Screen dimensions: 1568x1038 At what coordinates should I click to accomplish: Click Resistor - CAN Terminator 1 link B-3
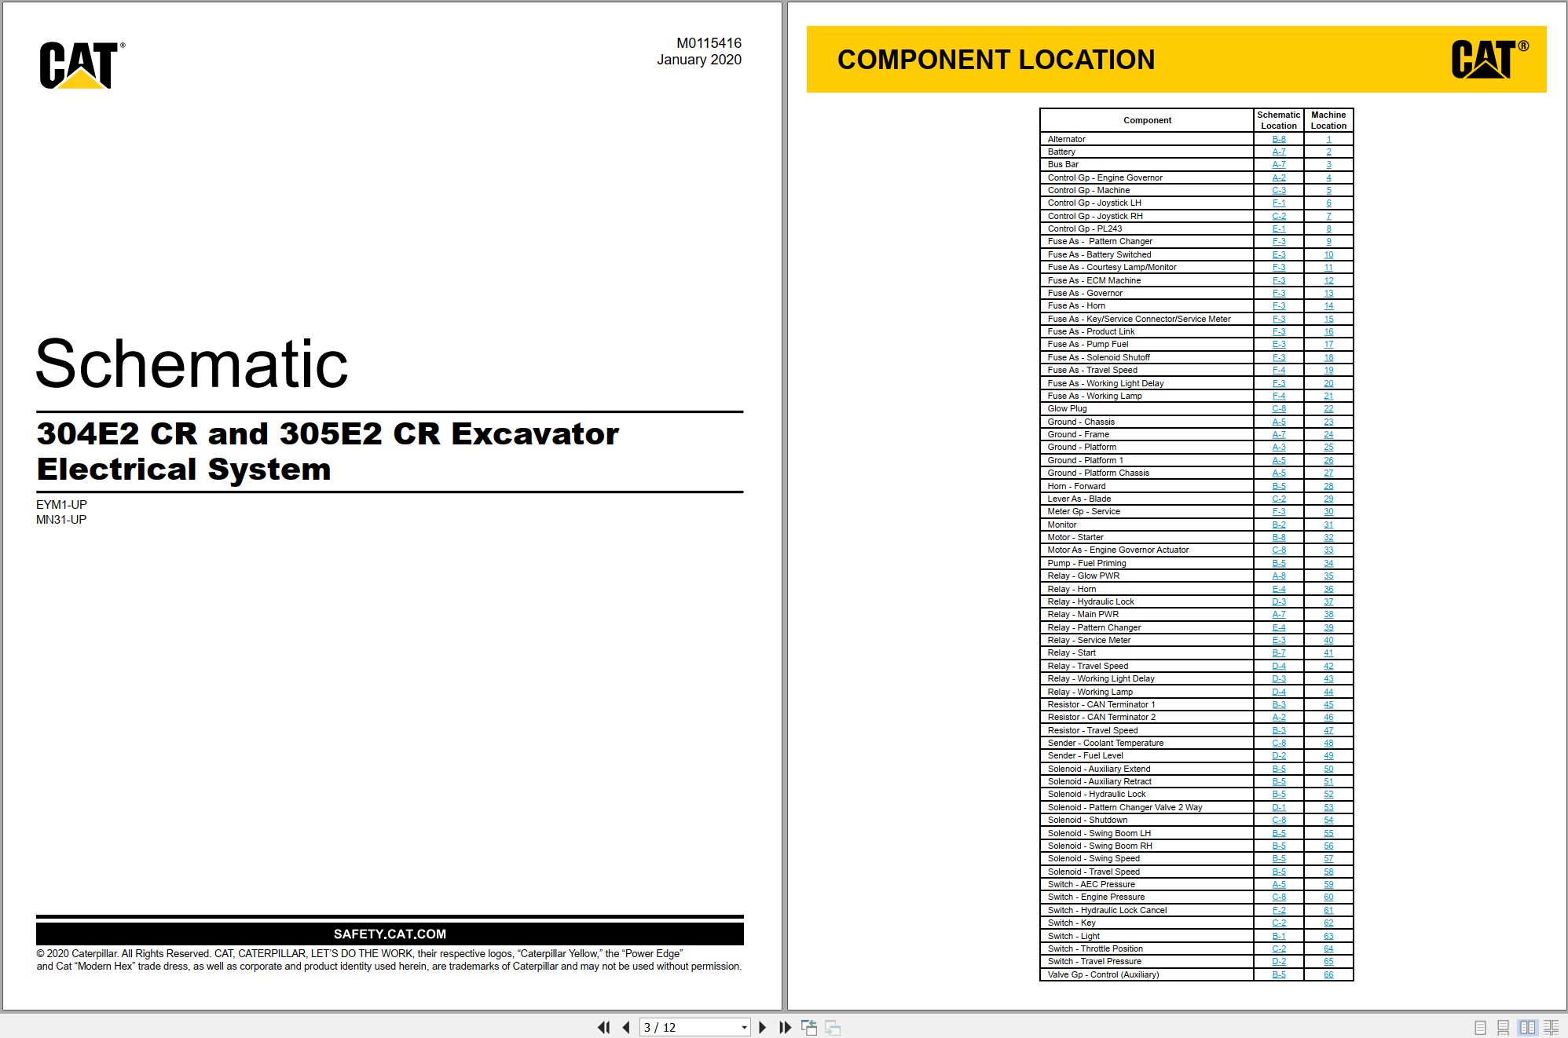click(1279, 704)
